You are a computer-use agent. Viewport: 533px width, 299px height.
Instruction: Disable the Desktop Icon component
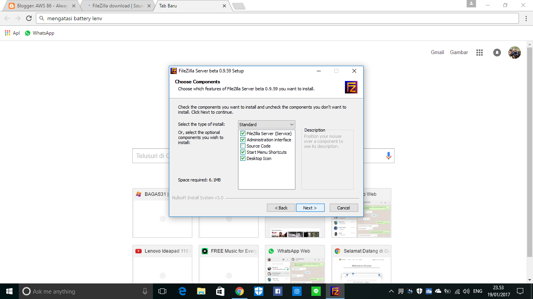pos(243,158)
